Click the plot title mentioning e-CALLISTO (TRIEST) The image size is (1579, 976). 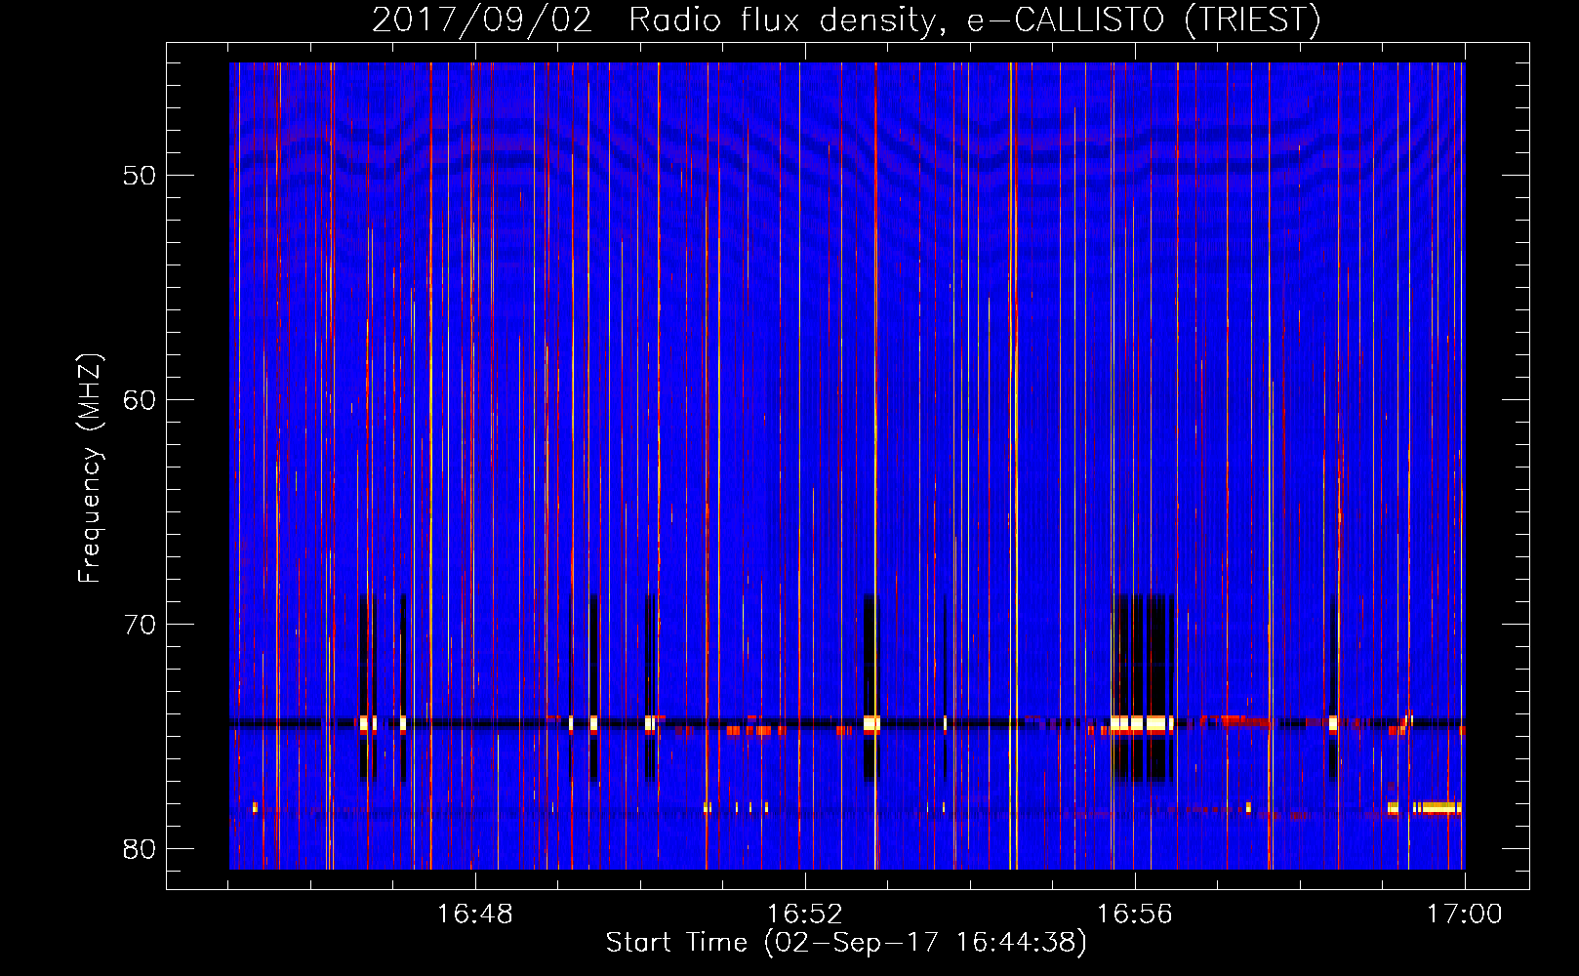(x=846, y=20)
